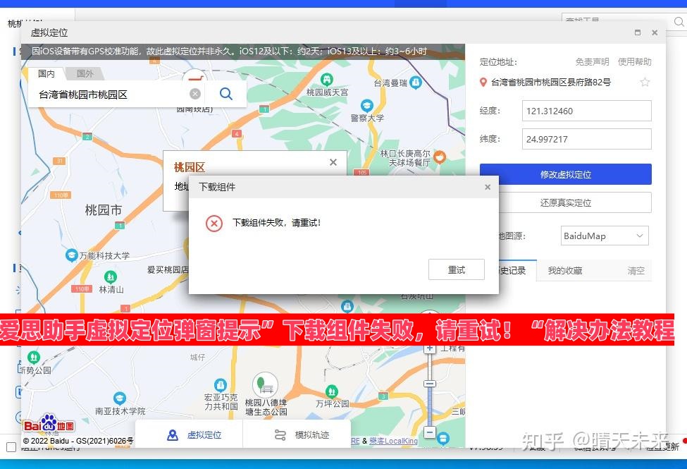Click the 还原真实定位 button
This screenshot has width=687, height=469.
coord(565,202)
